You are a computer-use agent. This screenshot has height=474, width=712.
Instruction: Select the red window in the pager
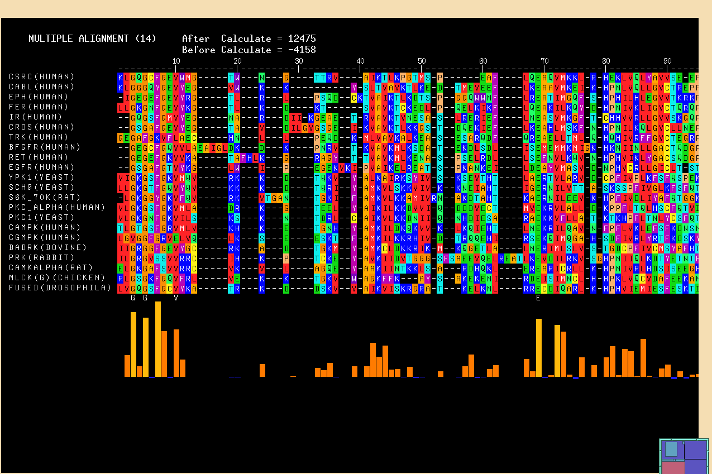673,468
